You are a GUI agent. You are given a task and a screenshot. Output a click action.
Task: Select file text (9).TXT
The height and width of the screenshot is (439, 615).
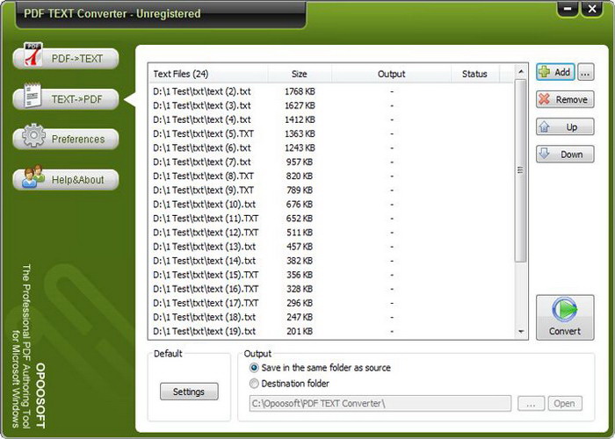[331, 191]
